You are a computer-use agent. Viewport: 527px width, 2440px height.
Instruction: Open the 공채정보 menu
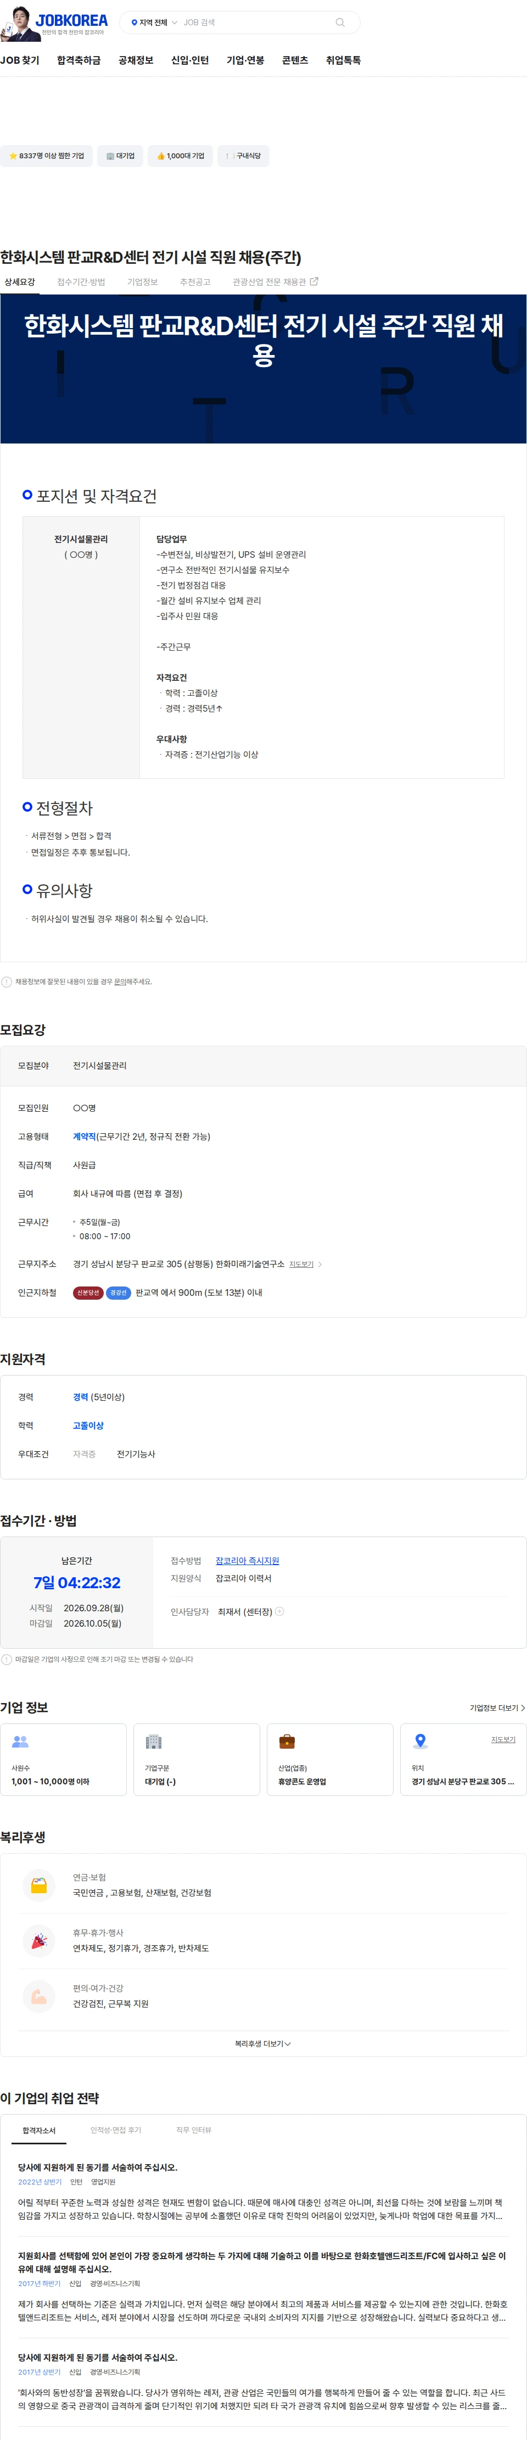[x=135, y=60]
